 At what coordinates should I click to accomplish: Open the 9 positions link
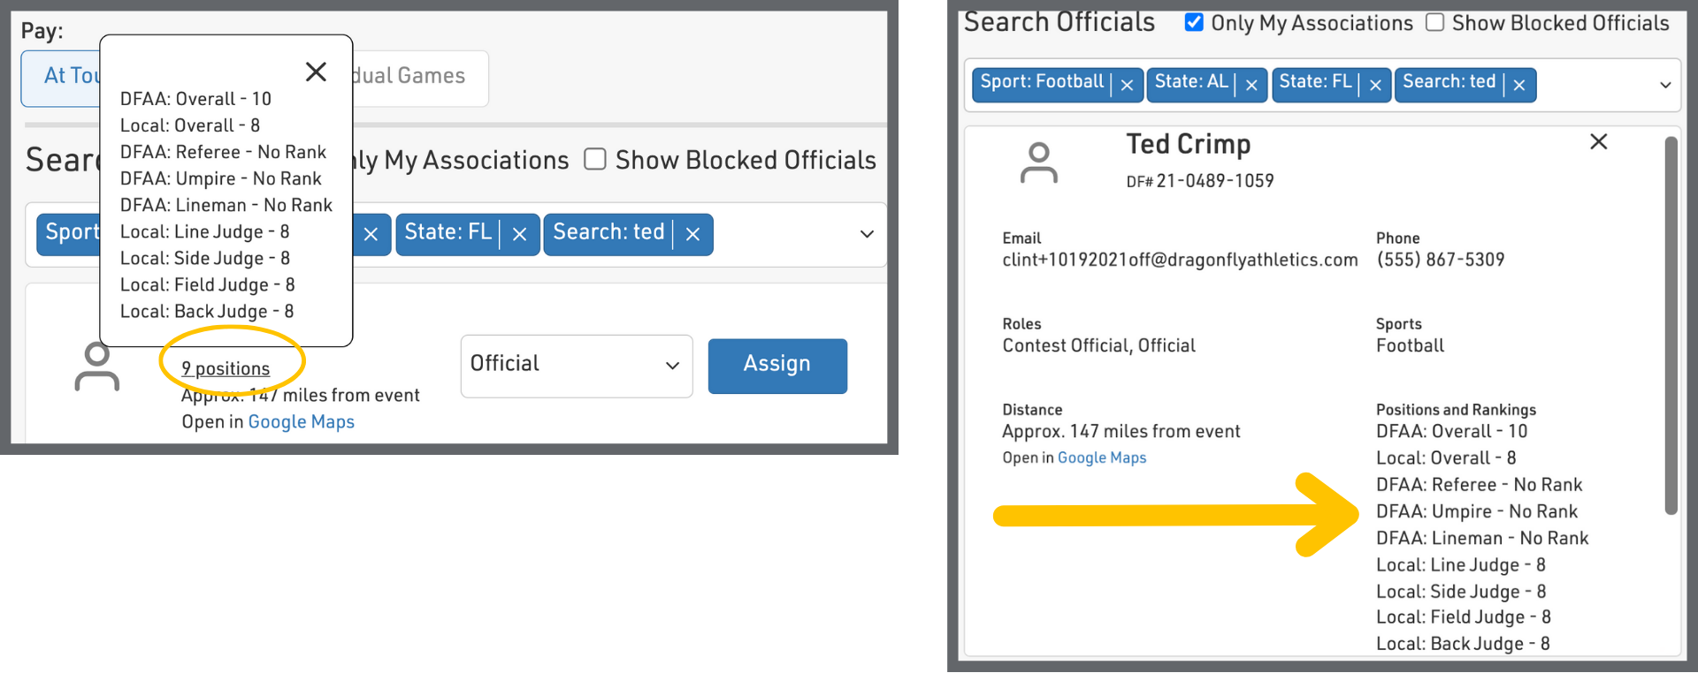coord(226,368)
